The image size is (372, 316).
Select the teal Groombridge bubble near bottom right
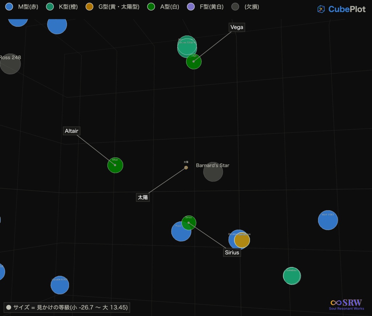tap(292, 276)
